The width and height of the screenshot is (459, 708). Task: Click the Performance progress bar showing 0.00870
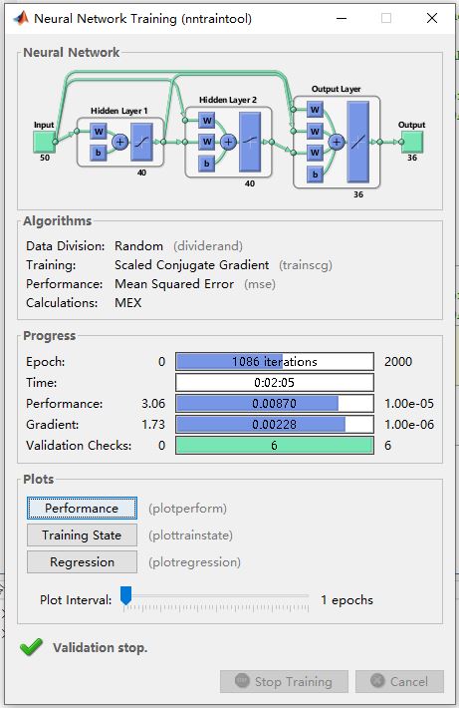click(275, 403)
